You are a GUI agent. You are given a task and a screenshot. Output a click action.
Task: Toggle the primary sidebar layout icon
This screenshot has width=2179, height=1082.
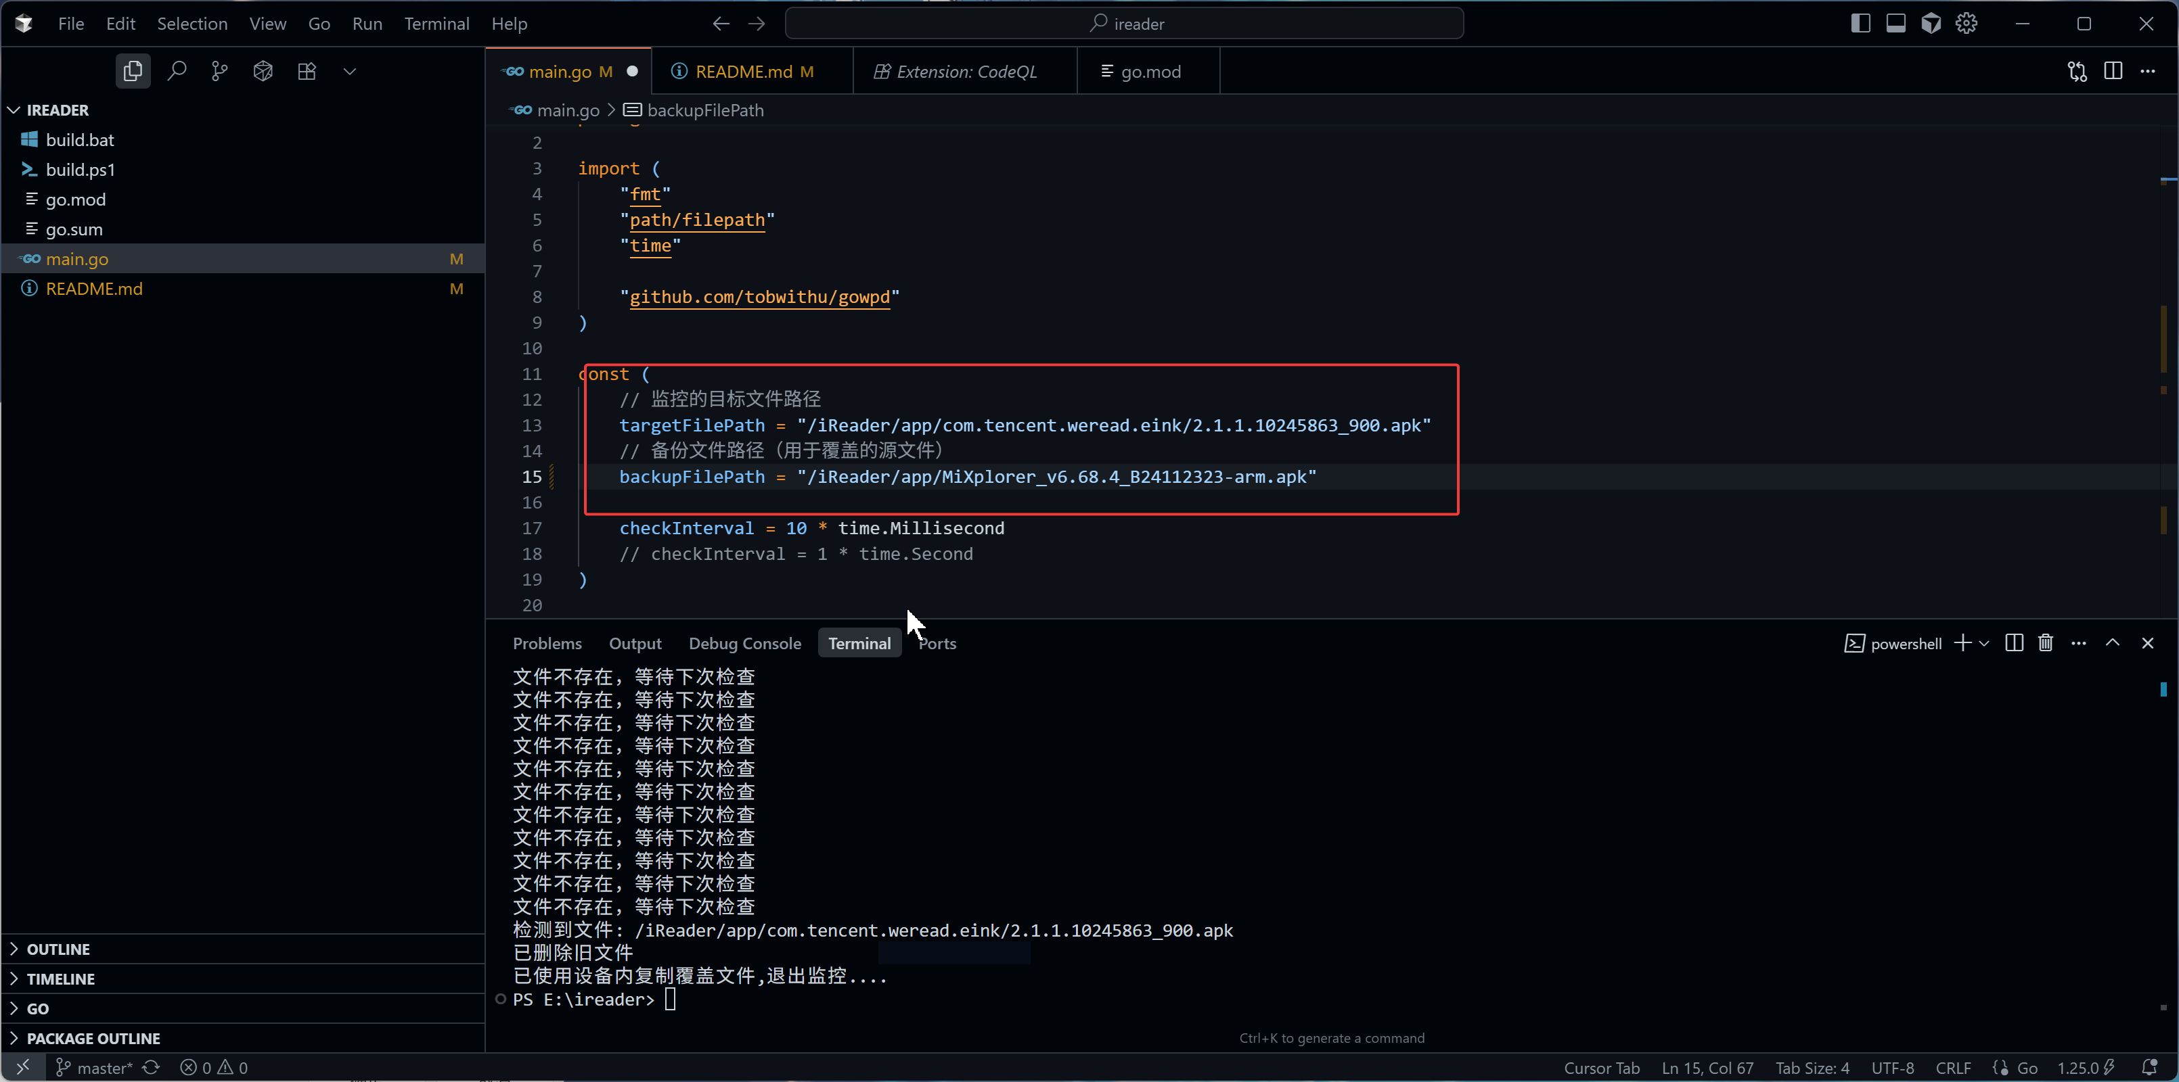1860,24
